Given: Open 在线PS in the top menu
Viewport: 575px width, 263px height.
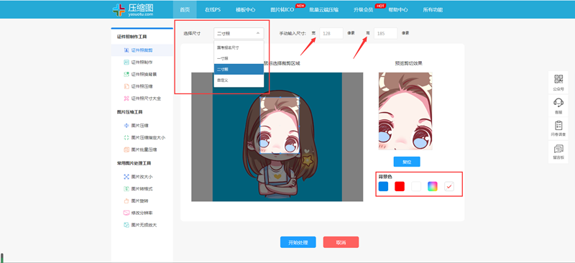Looking at the screenshot, I should pos(213,10).
